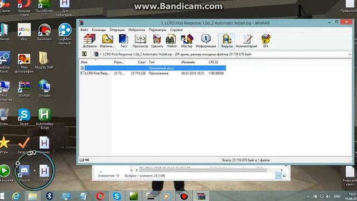Sort list by the Разм... column header
Screen dimensions: 357x201
(119, 62)
